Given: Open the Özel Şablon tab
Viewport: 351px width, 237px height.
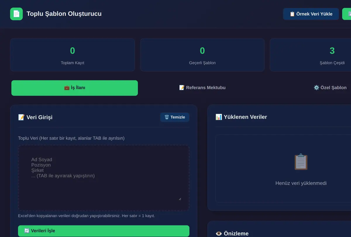Looking at the screenshot, I should click(330, 88).
